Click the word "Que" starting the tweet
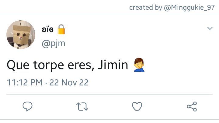 (18, 65)
